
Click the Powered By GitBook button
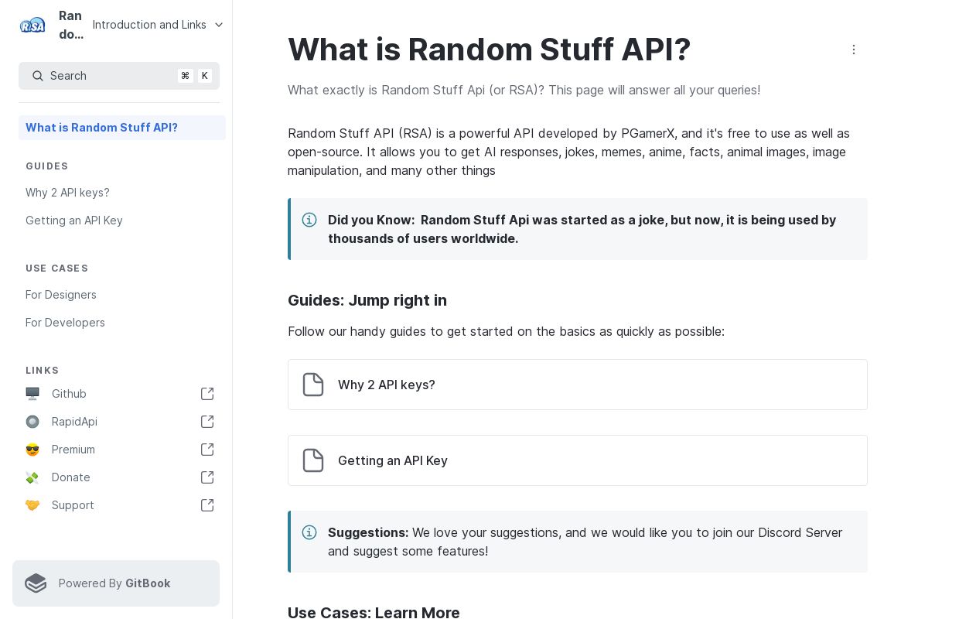pos(116,583)
